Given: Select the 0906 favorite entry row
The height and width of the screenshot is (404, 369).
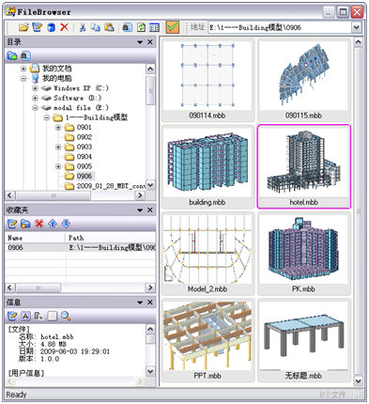Looking at the screenshot, I should point(81,248).
